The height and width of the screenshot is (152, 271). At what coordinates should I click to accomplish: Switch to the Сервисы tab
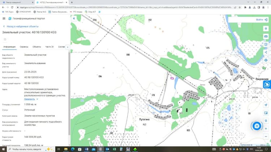click(x=24, y=47)
